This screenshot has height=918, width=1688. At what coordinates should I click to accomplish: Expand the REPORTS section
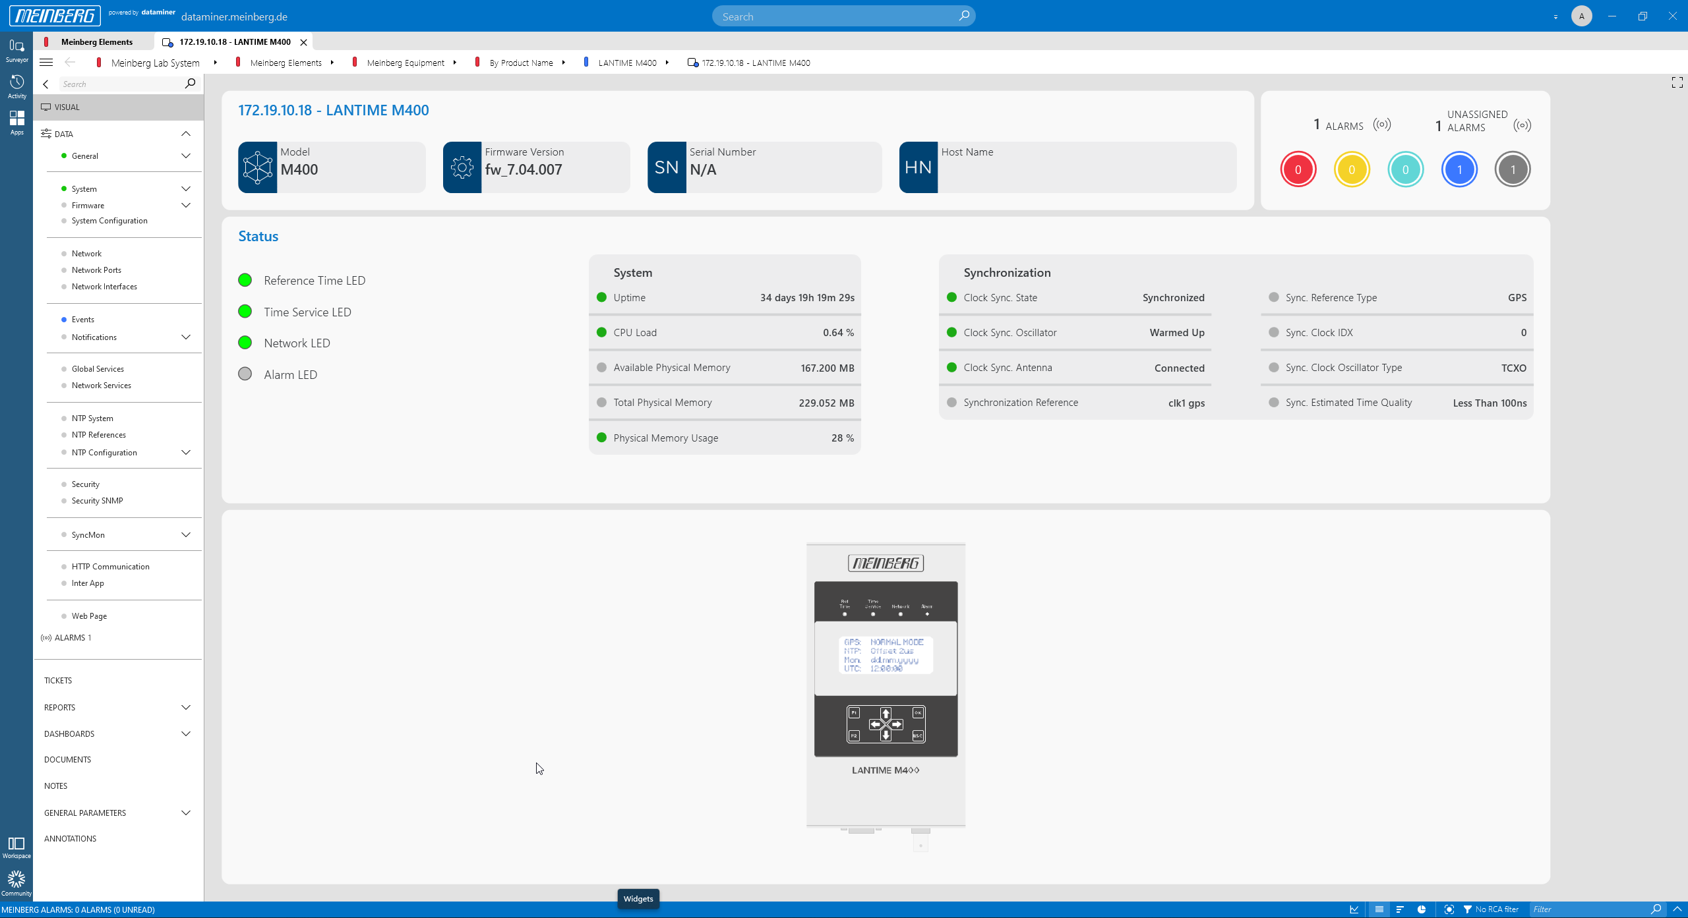[186, 708]
